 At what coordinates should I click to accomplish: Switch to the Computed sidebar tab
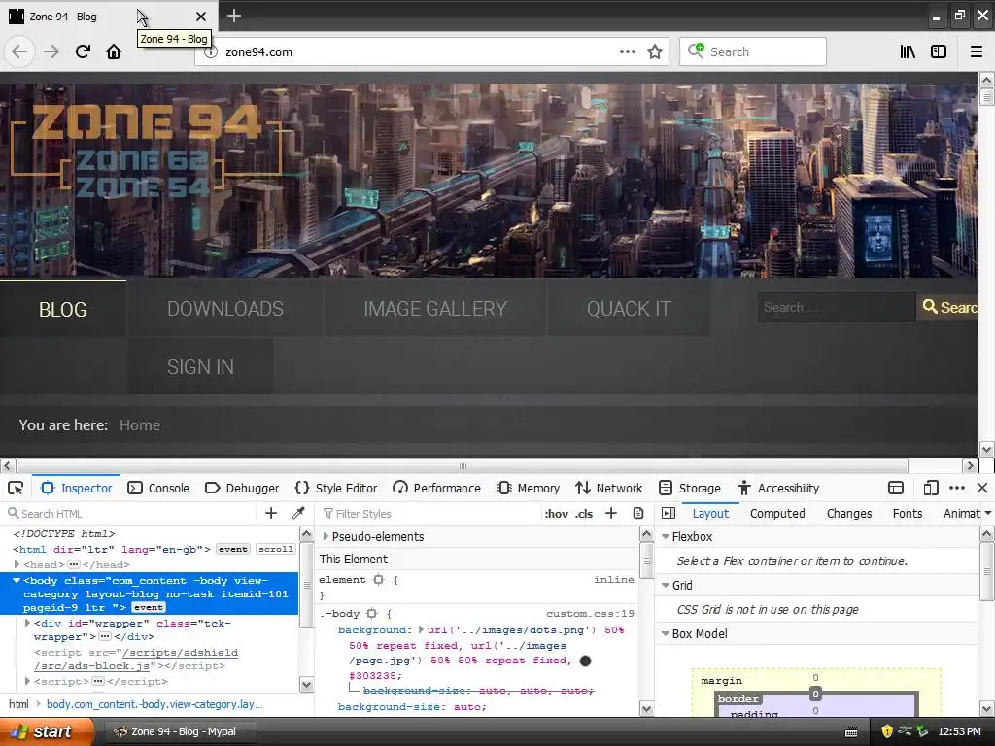point(777,513)
